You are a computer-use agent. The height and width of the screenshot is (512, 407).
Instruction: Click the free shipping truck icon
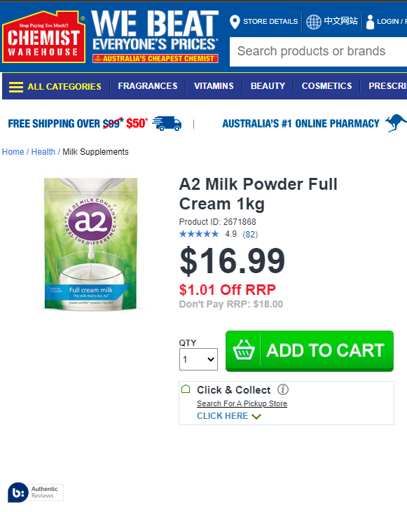point(167,123)
